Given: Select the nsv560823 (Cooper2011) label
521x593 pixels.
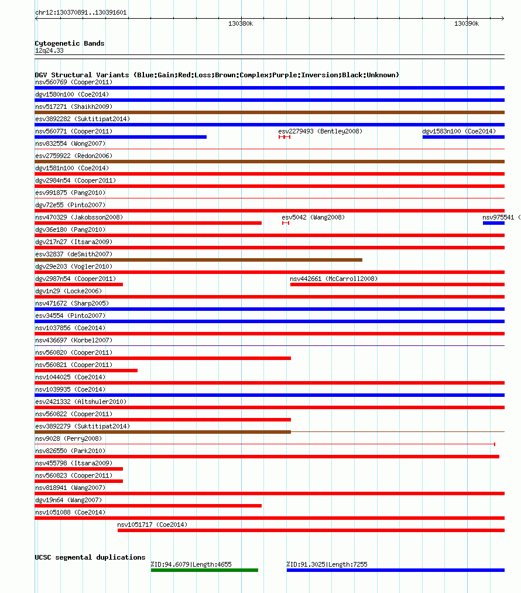Looking at the screenshot, I should [74, 475].
